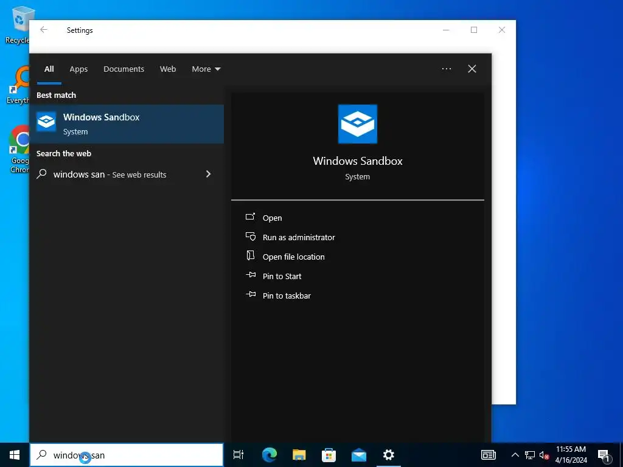Click the Pin to Start pin icon
This screenshot has height=467, width=623.
pyautogui.click(x=250, y=275)
